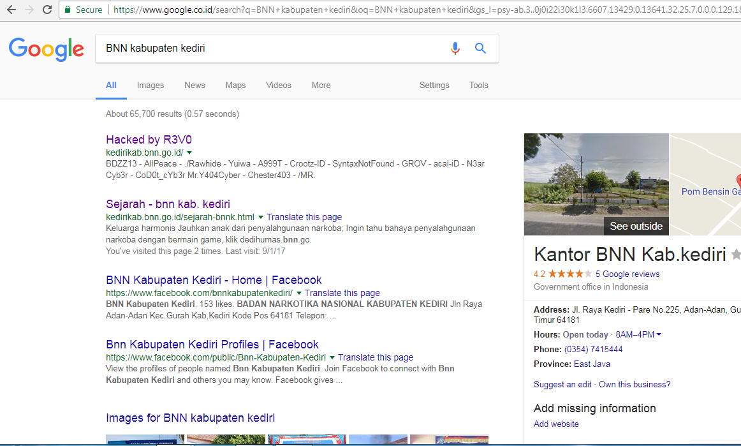Open 'Bnn Kabupaten Kediri Profiles | Facebook'
The height and width of the screenshot is (446, 741).
[x=212, y=345]
